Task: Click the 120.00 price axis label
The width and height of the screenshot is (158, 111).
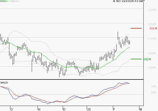Action: pyautogui.click(x=152, y=10)
